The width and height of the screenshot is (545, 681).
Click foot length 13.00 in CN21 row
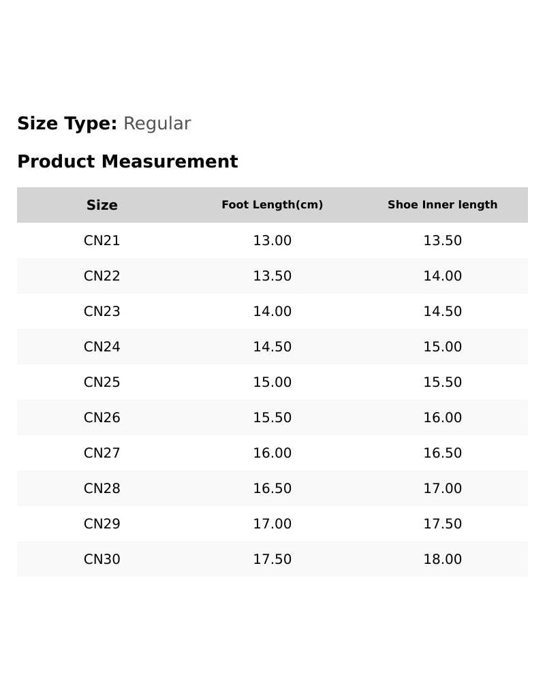(272, 240)
